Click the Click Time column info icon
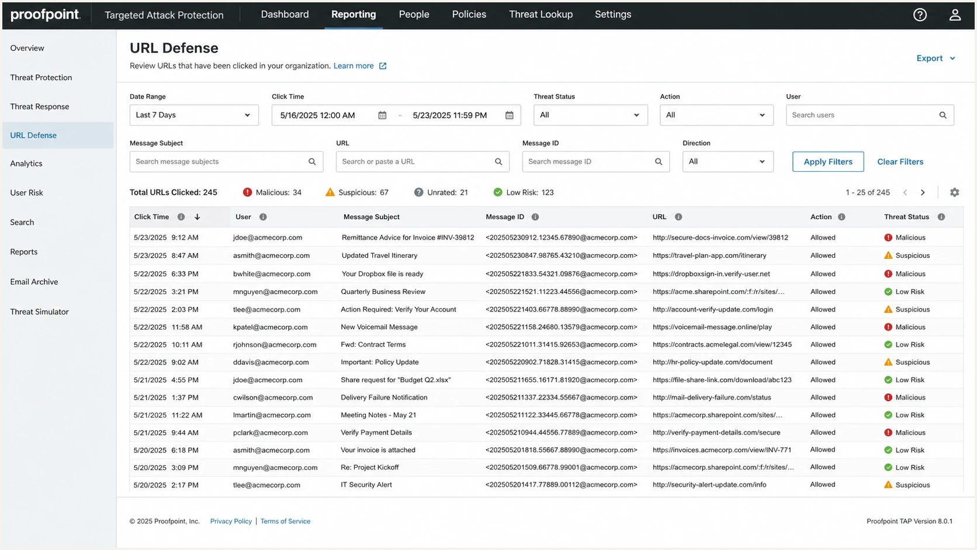The image size is (977, 550). [x=181, y=217]
